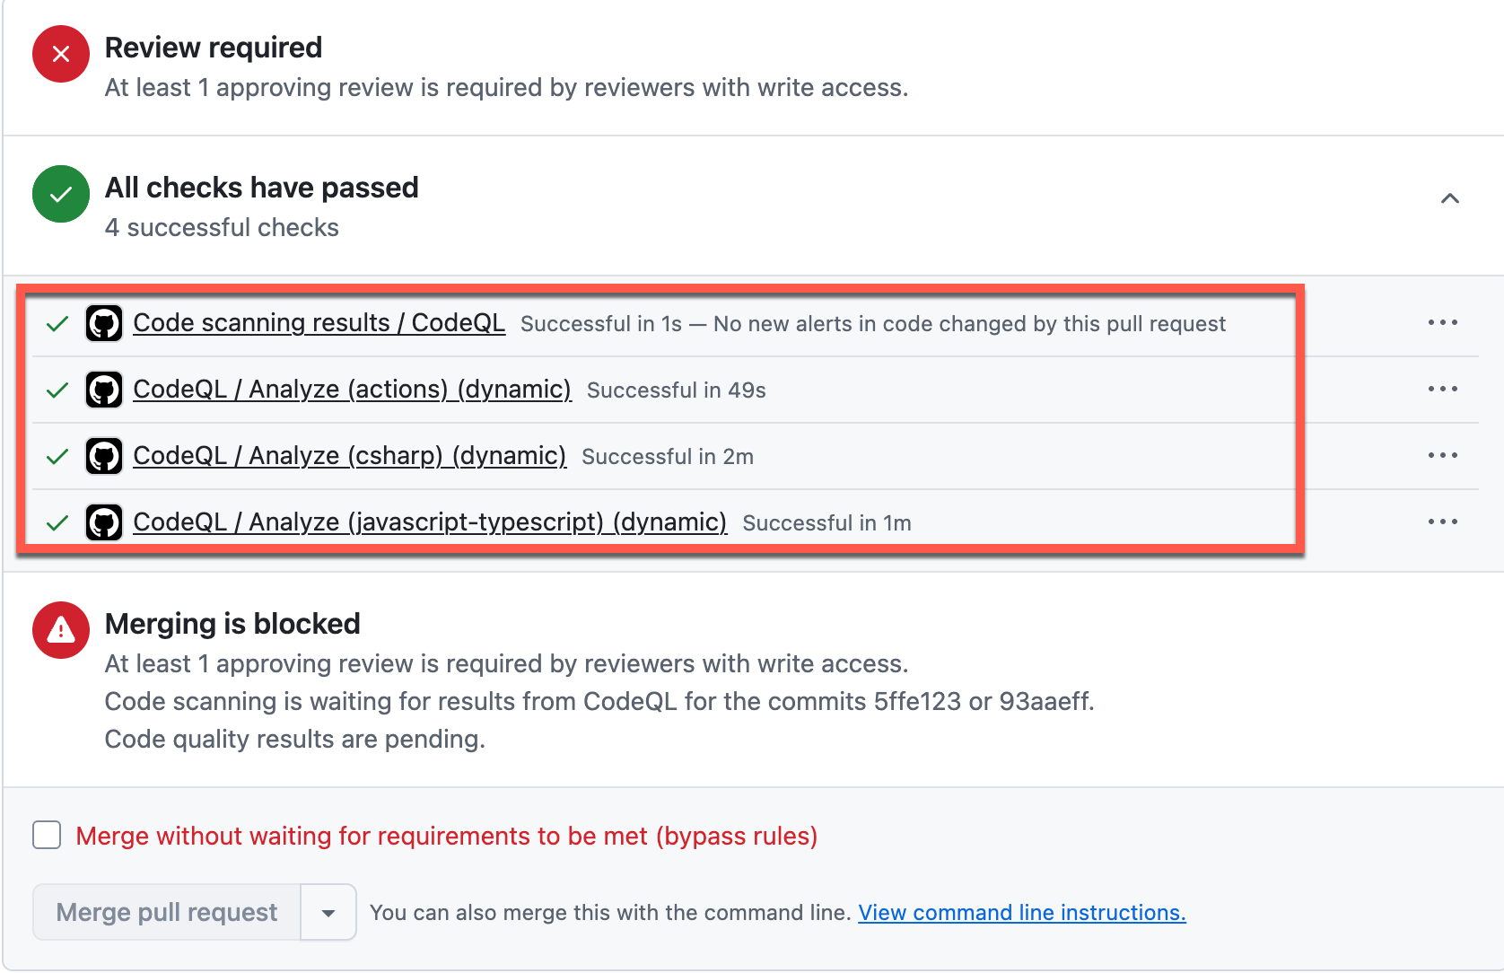The image size is (1504, 973).
Task: Open options menu for Analyze (csharp) check
Action: [1442, 455]
